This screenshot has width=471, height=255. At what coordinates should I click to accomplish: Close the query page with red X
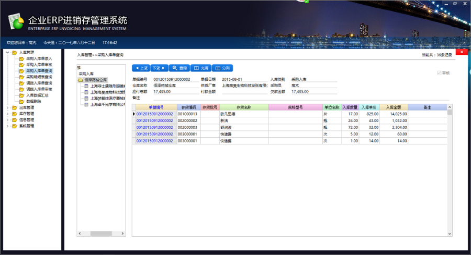coord(462,52)
